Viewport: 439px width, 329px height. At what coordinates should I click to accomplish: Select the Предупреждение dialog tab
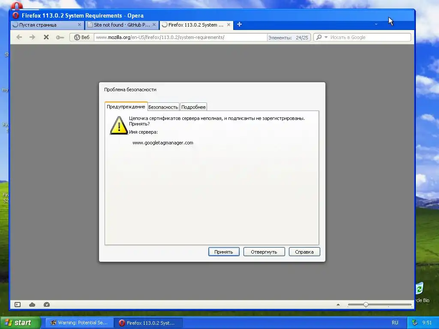(x=126, y=107)
